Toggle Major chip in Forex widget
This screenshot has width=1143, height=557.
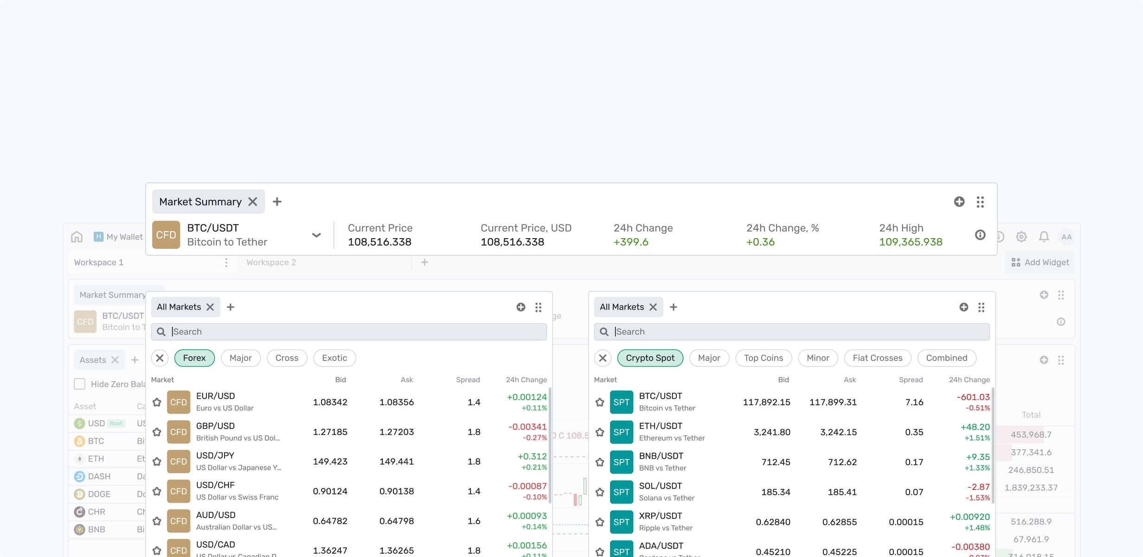(241, 358)
